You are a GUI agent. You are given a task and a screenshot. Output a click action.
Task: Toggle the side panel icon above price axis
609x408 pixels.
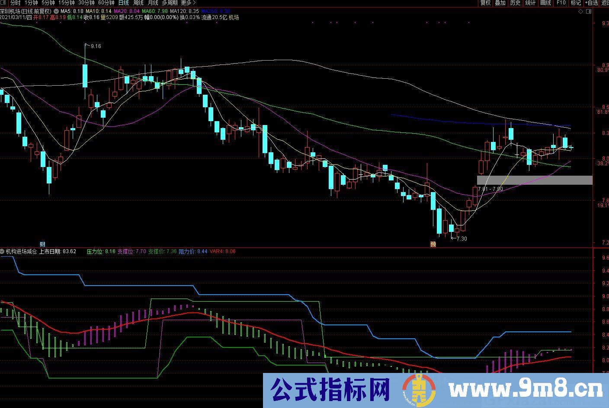[589, 12]
